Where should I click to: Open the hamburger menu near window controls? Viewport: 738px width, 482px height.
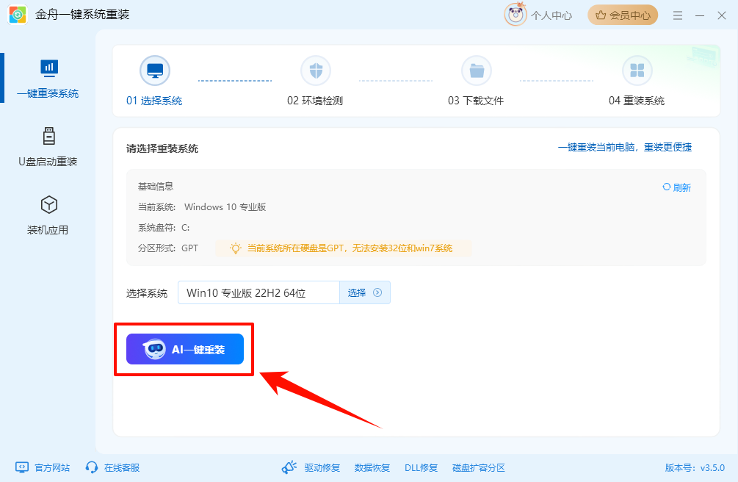[x=677, y=15]
